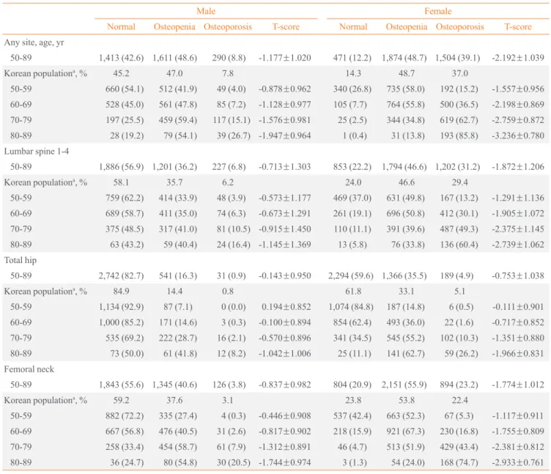Click the T-score '-2.739±1.062'
The width and height of the screenshot is (551, 474).
[x=518, y=245]
